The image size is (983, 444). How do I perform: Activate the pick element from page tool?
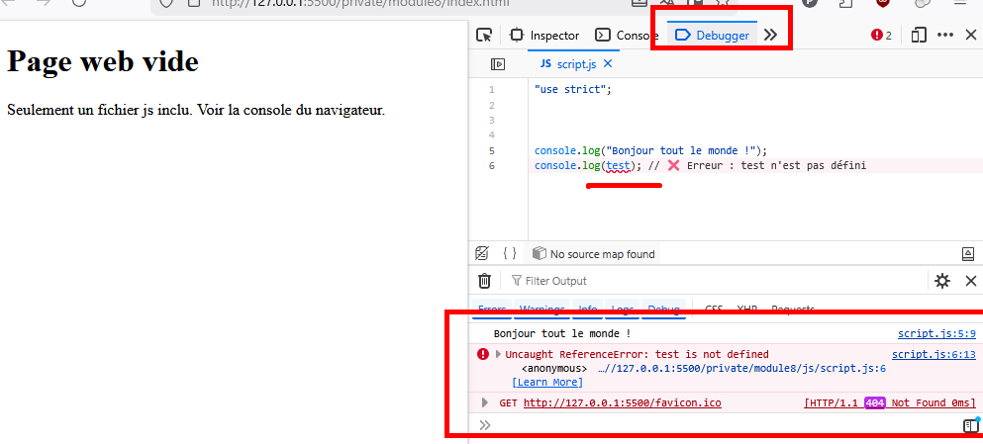[x=484, y=35]
